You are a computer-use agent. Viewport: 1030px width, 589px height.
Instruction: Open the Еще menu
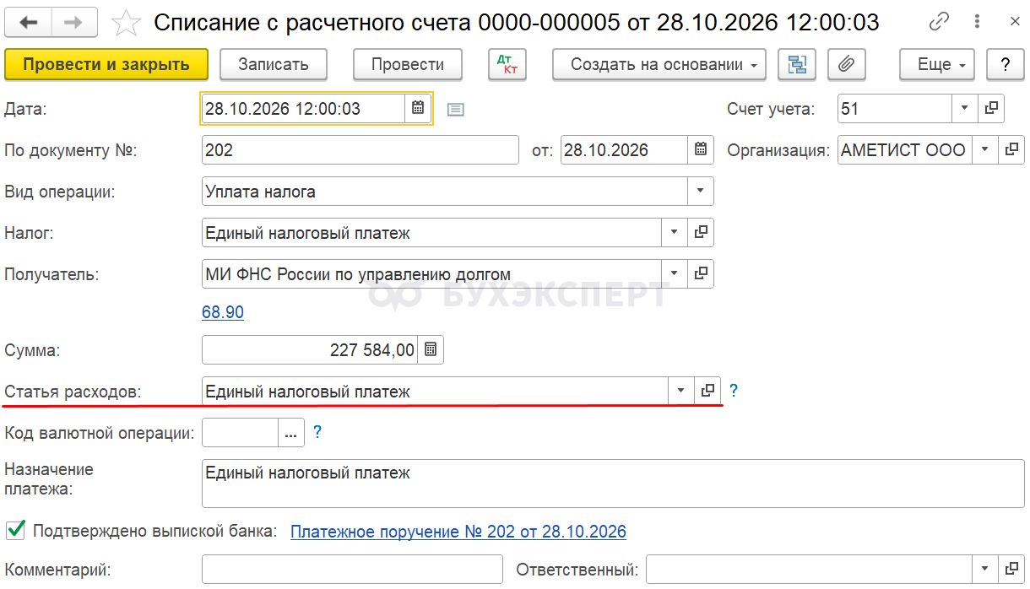click(937, 64)
